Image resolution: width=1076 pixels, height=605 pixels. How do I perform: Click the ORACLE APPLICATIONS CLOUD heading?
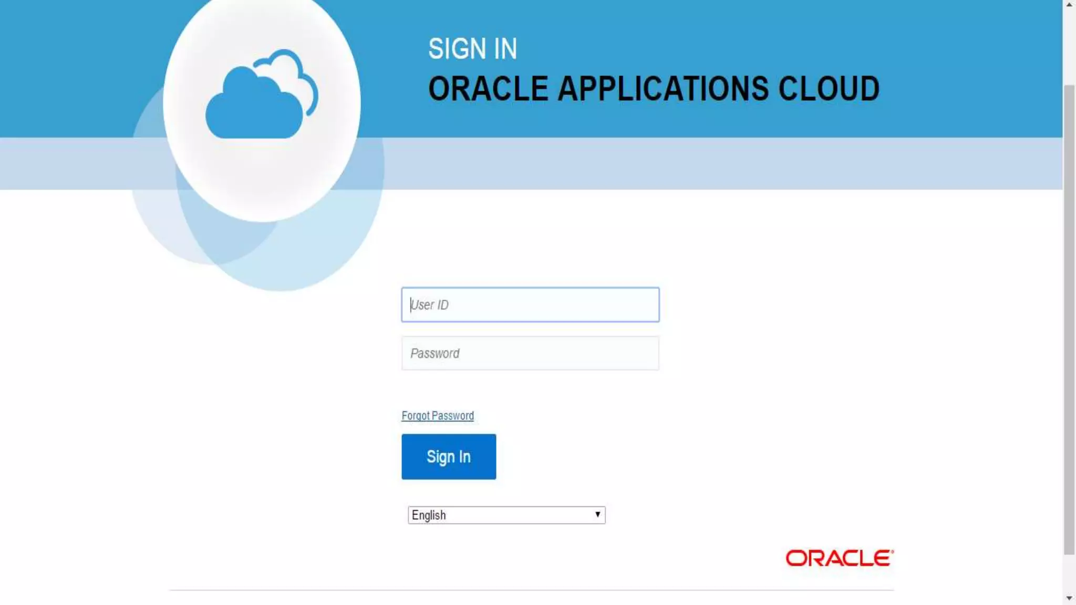coord(654,88)
